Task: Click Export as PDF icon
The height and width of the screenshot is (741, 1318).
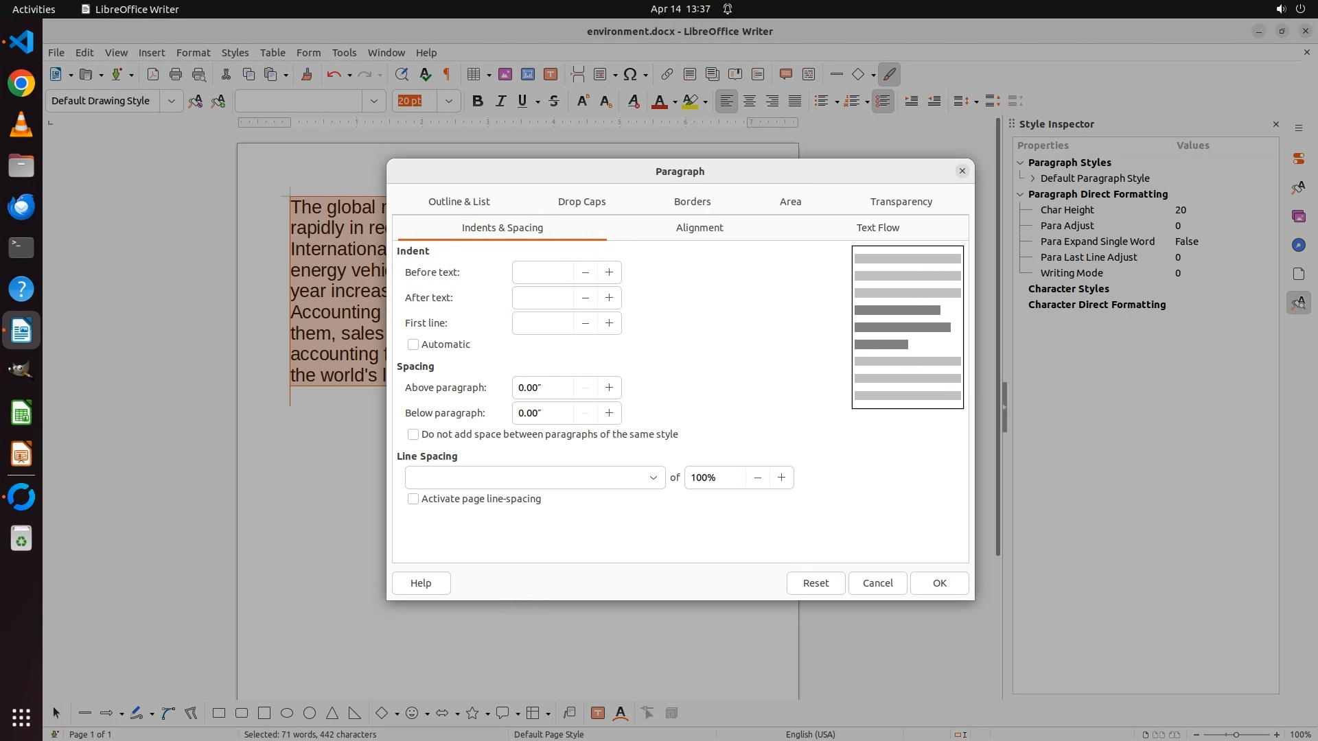Action: pos(152,74)
